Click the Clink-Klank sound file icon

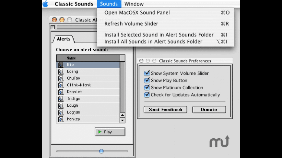pos(61,85)
